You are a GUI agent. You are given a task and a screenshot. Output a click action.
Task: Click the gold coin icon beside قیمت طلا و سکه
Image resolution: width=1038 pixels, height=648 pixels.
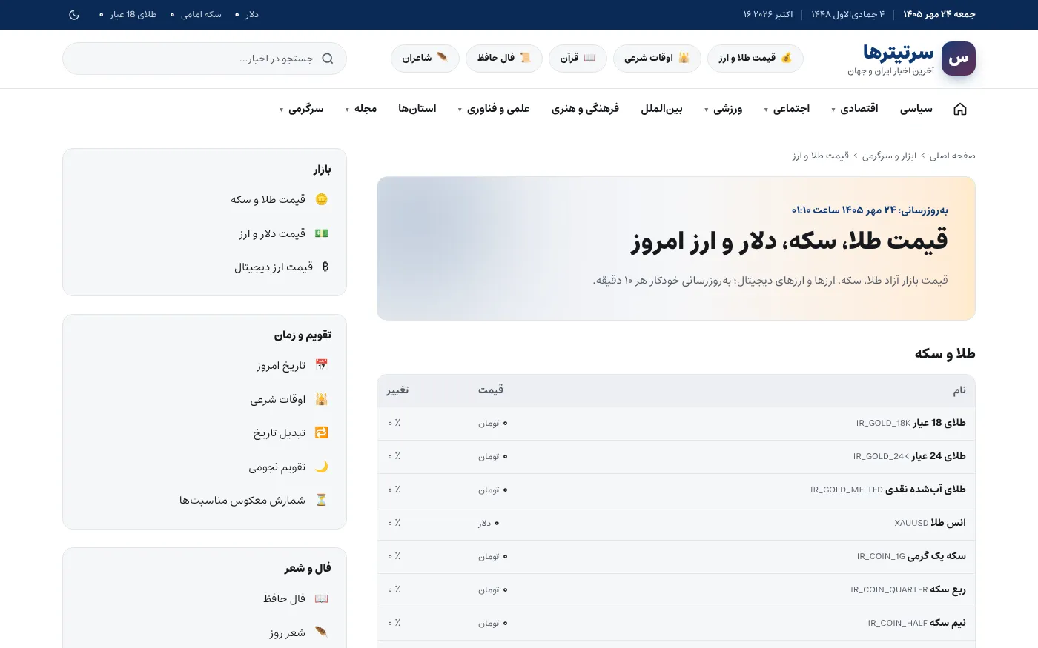click(x=322, y=199)
